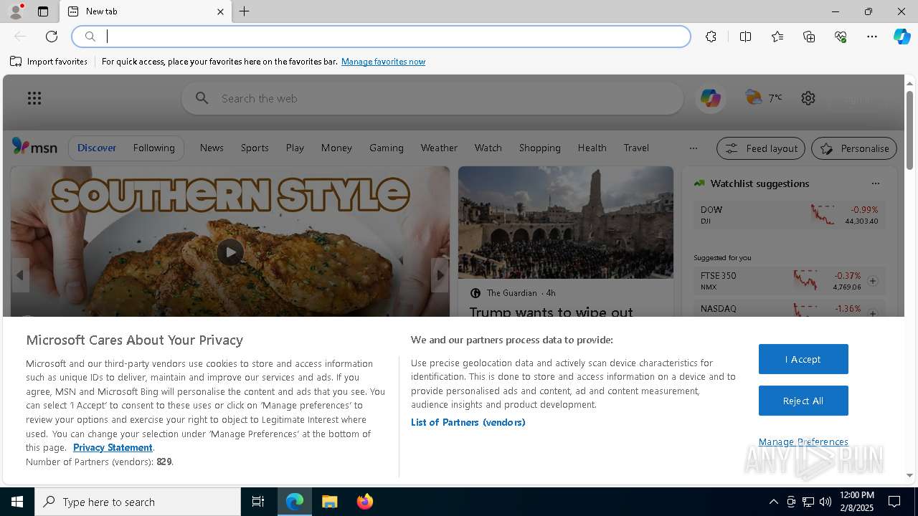Click the Reject All button

pyautogui.click(x=803, y=401)
